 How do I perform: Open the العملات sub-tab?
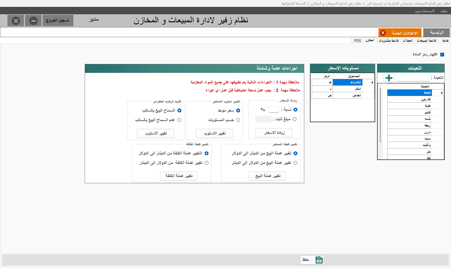(x=407, y=40)
